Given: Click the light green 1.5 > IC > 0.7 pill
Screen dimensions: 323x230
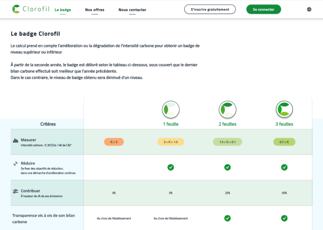Looking at the screenshot, I should (227, 142).
